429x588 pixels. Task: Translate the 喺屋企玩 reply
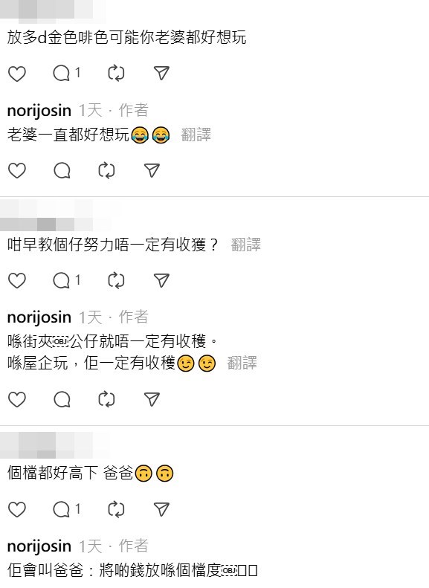coord(242,363)
